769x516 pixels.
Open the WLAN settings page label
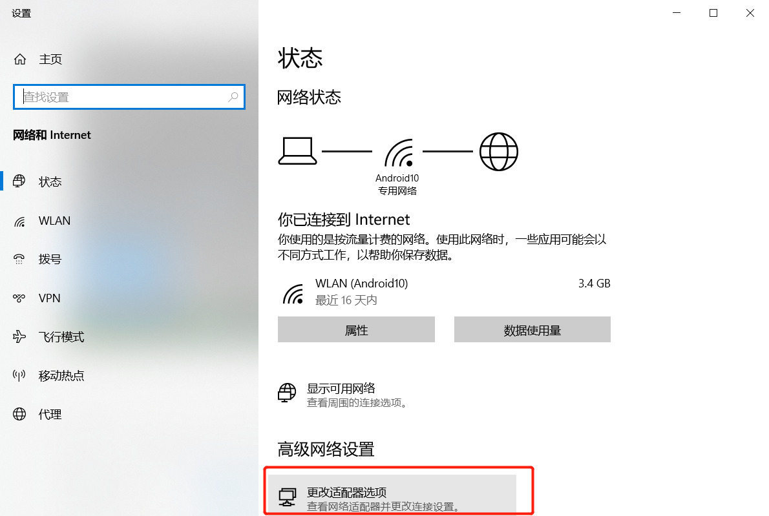click(x=54, y=221)
